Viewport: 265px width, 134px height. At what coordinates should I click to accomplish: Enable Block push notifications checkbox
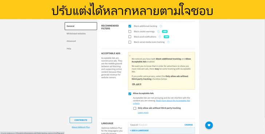tap(130, 37)
